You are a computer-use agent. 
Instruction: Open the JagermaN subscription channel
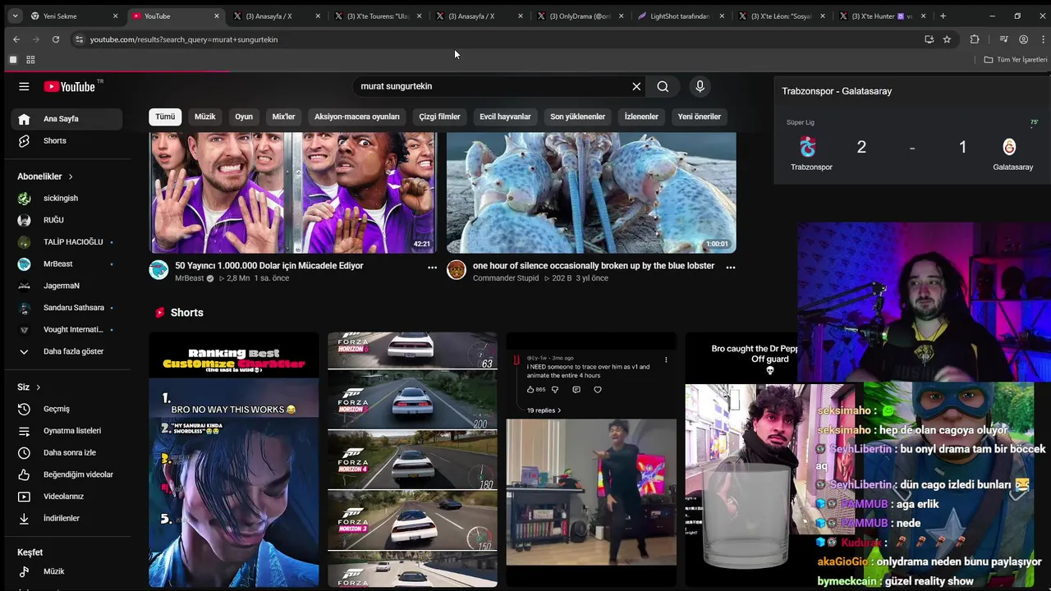point(67,286)
